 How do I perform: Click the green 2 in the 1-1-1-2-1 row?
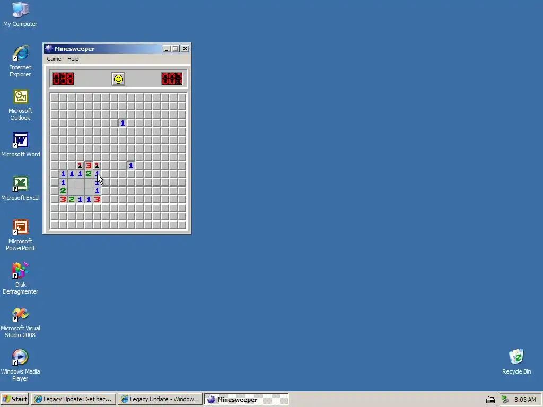pos(89,174)
